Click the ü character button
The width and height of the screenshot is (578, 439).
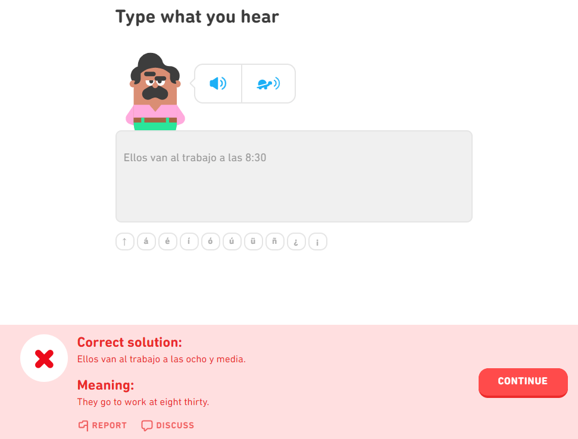pos(253,242)
